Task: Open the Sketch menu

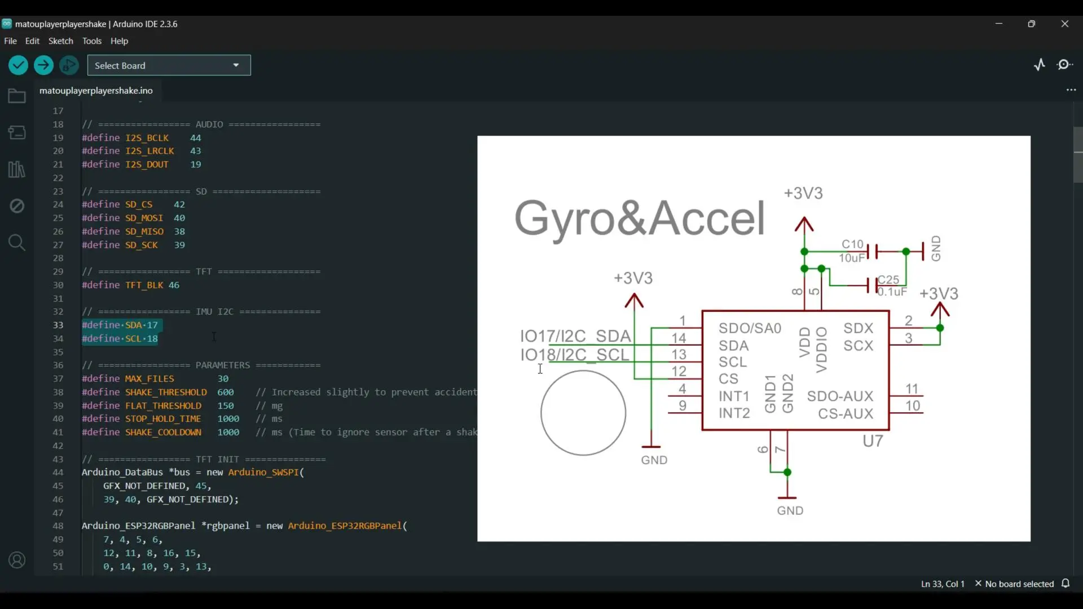Action: tap(61, 41)
